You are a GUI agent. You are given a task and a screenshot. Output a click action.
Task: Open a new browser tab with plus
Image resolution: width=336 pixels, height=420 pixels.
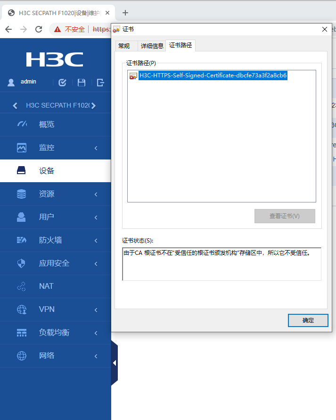tap(125, 13)
